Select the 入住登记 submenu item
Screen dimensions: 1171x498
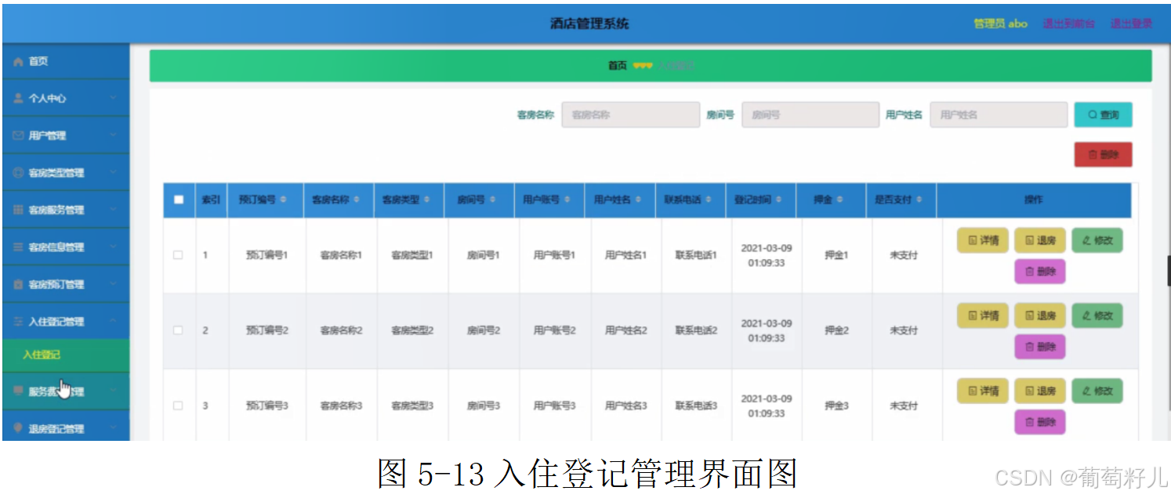coord(42,355)
